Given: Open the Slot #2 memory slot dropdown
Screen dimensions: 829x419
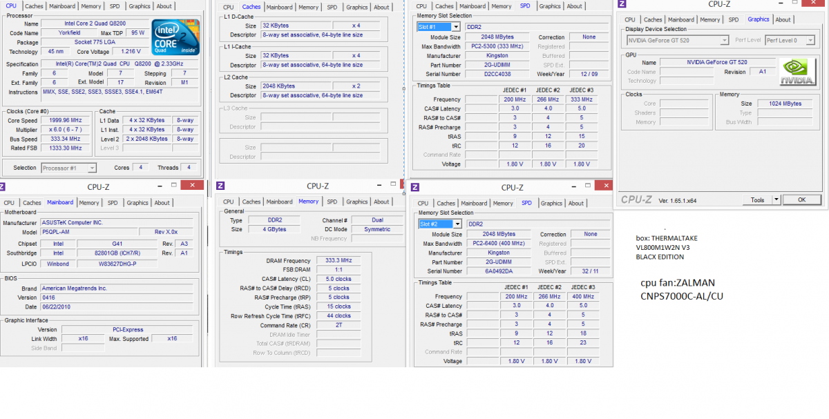Looking at the screenshot, I should [x=457, y=224].
